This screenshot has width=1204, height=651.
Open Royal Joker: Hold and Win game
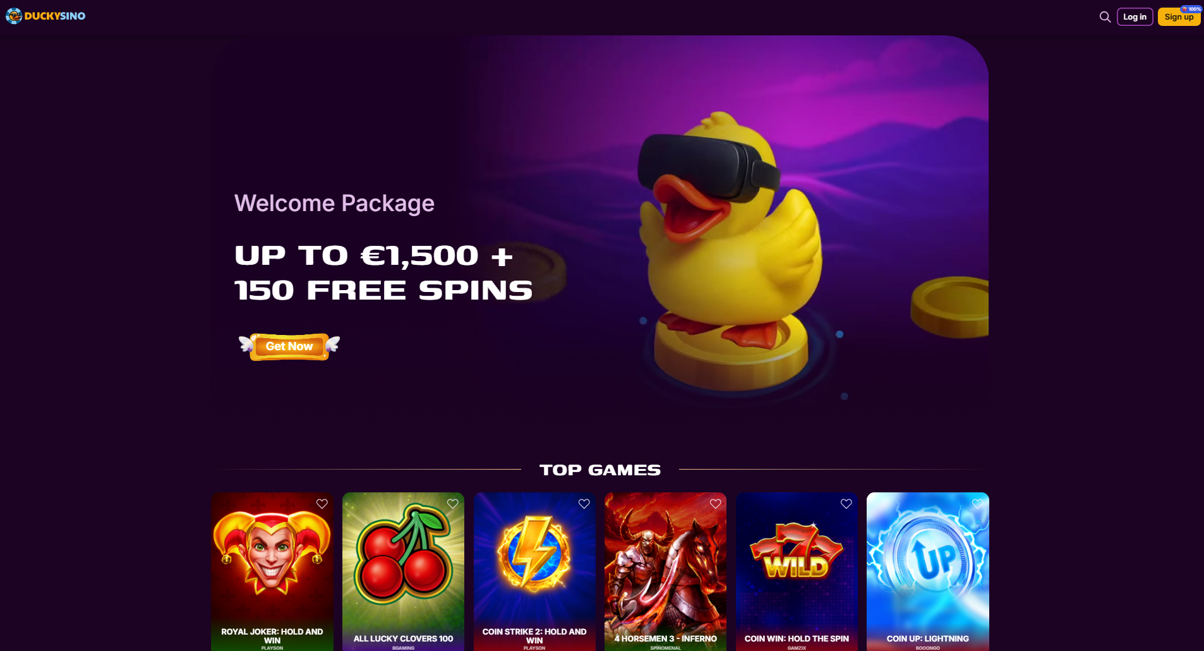(x=272, y=572)
